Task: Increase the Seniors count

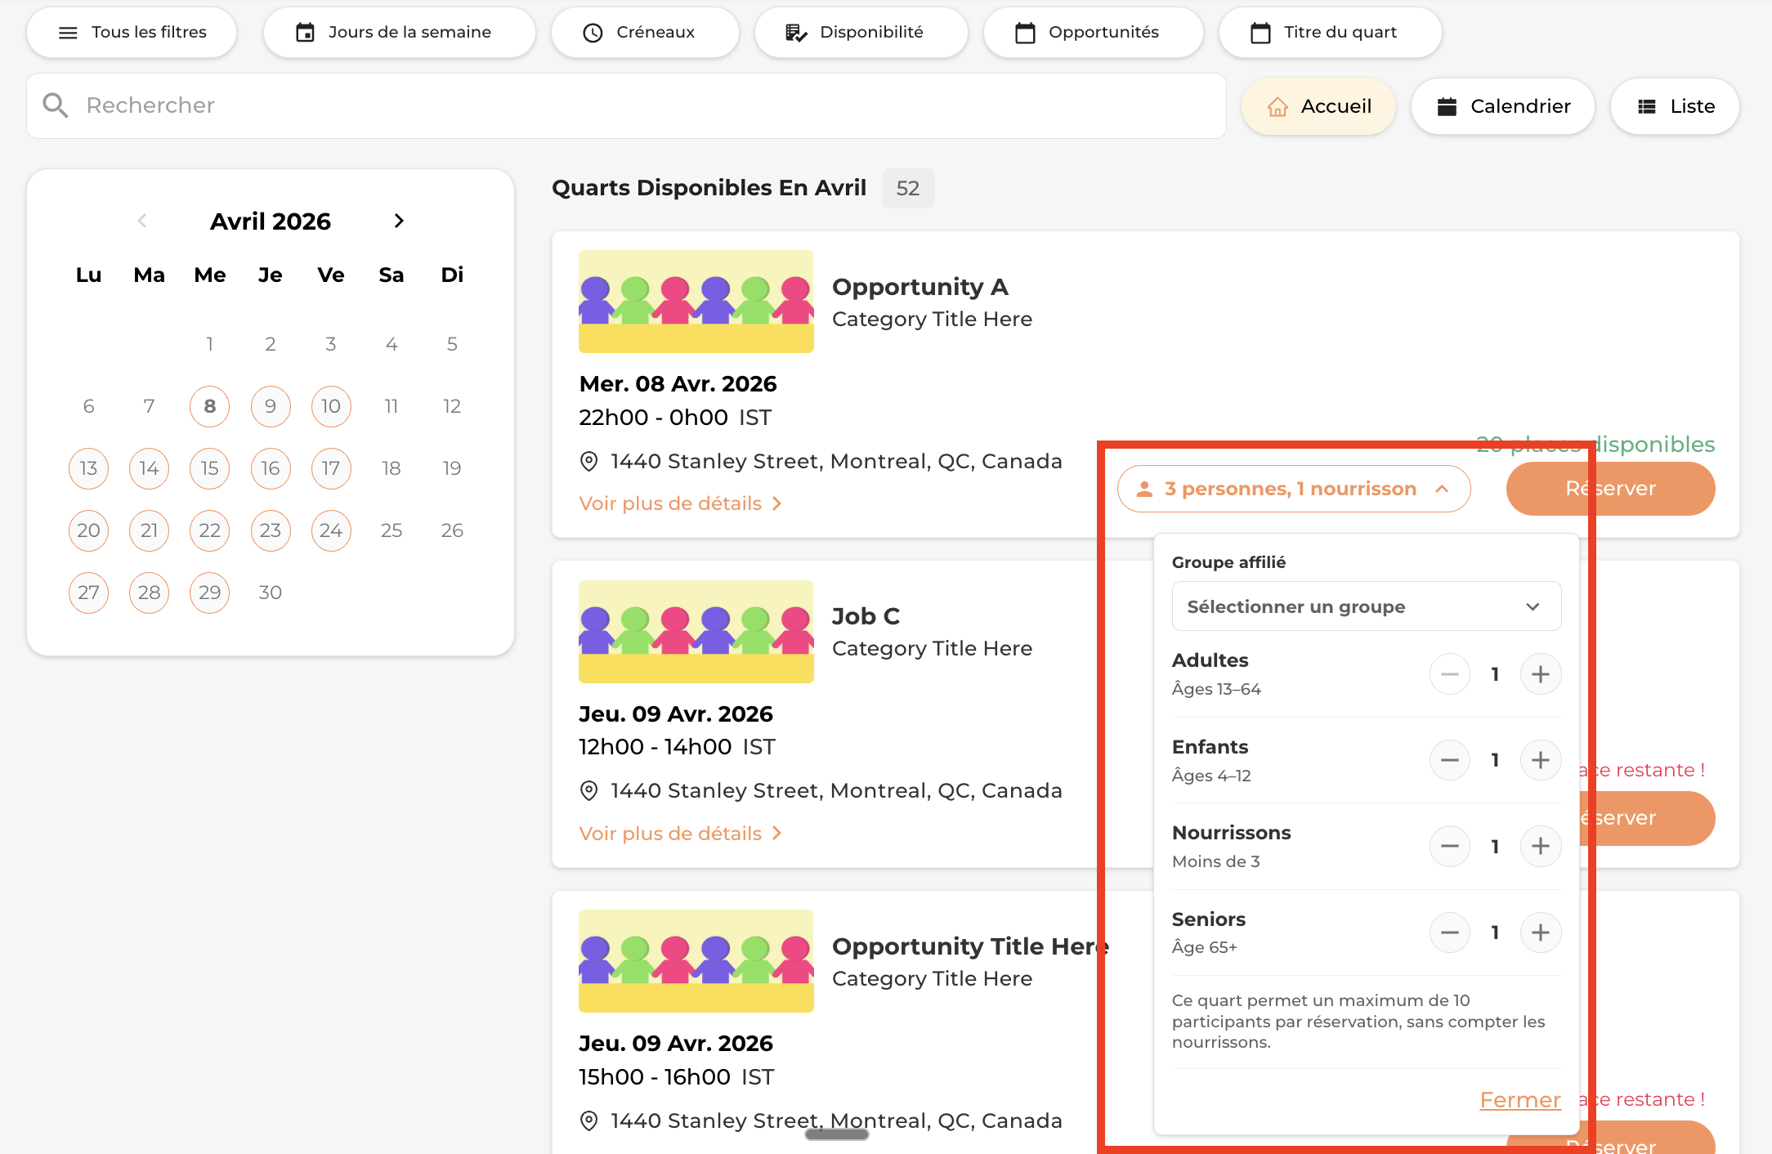Action: click(x=1540, y=933)
